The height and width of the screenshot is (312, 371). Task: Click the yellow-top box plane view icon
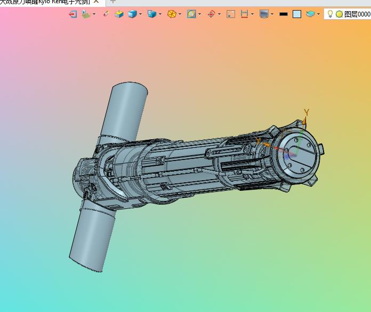(x=119, y=14)
